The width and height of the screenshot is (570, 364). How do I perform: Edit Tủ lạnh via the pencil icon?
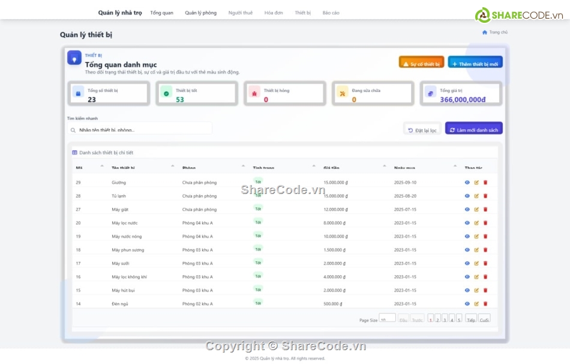[x=476, y=196]
